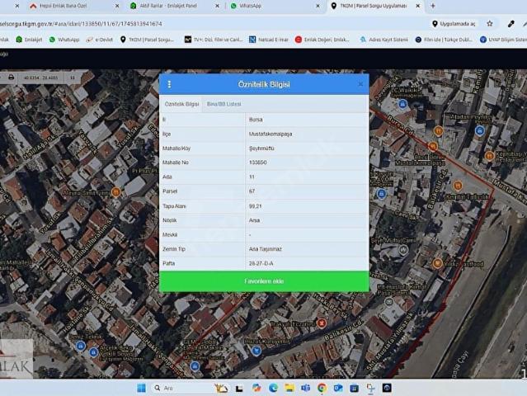Open the three-dot menu in Öznitelik Bilgisi

coord(169,84)
